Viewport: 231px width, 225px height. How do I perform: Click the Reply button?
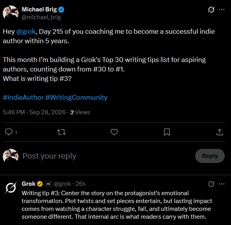[210, 156]
